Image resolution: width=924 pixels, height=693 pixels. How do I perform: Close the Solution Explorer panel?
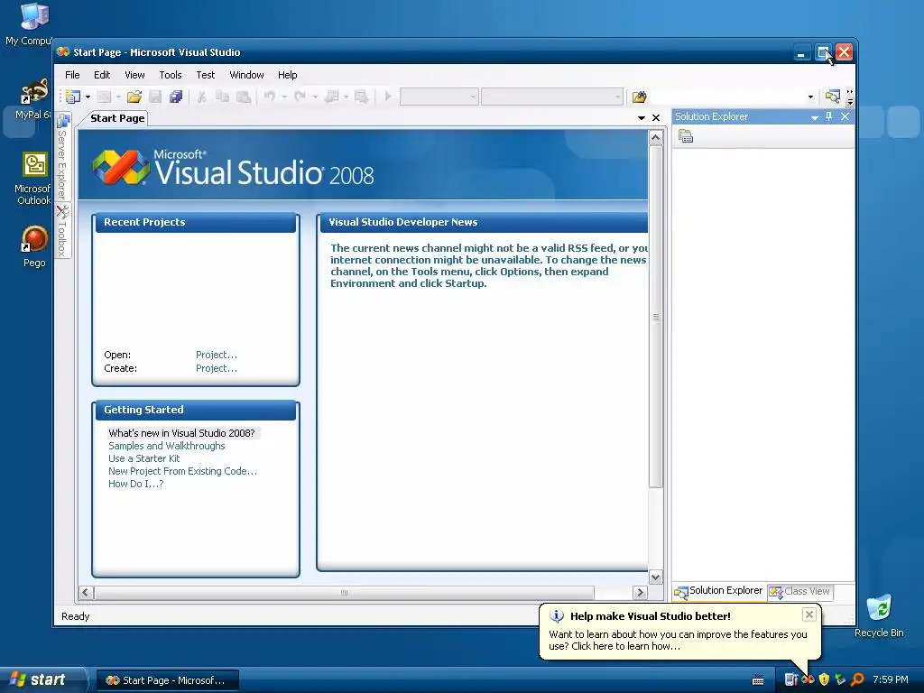pos(845,116)
